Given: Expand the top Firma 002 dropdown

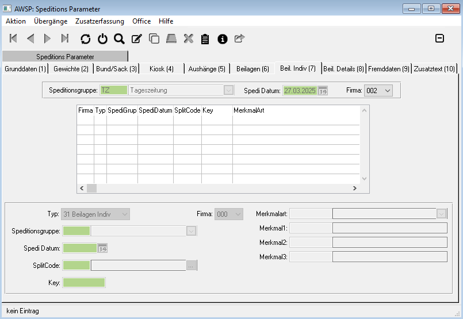Looking at the screenshot, I should [x=387, y=91].
